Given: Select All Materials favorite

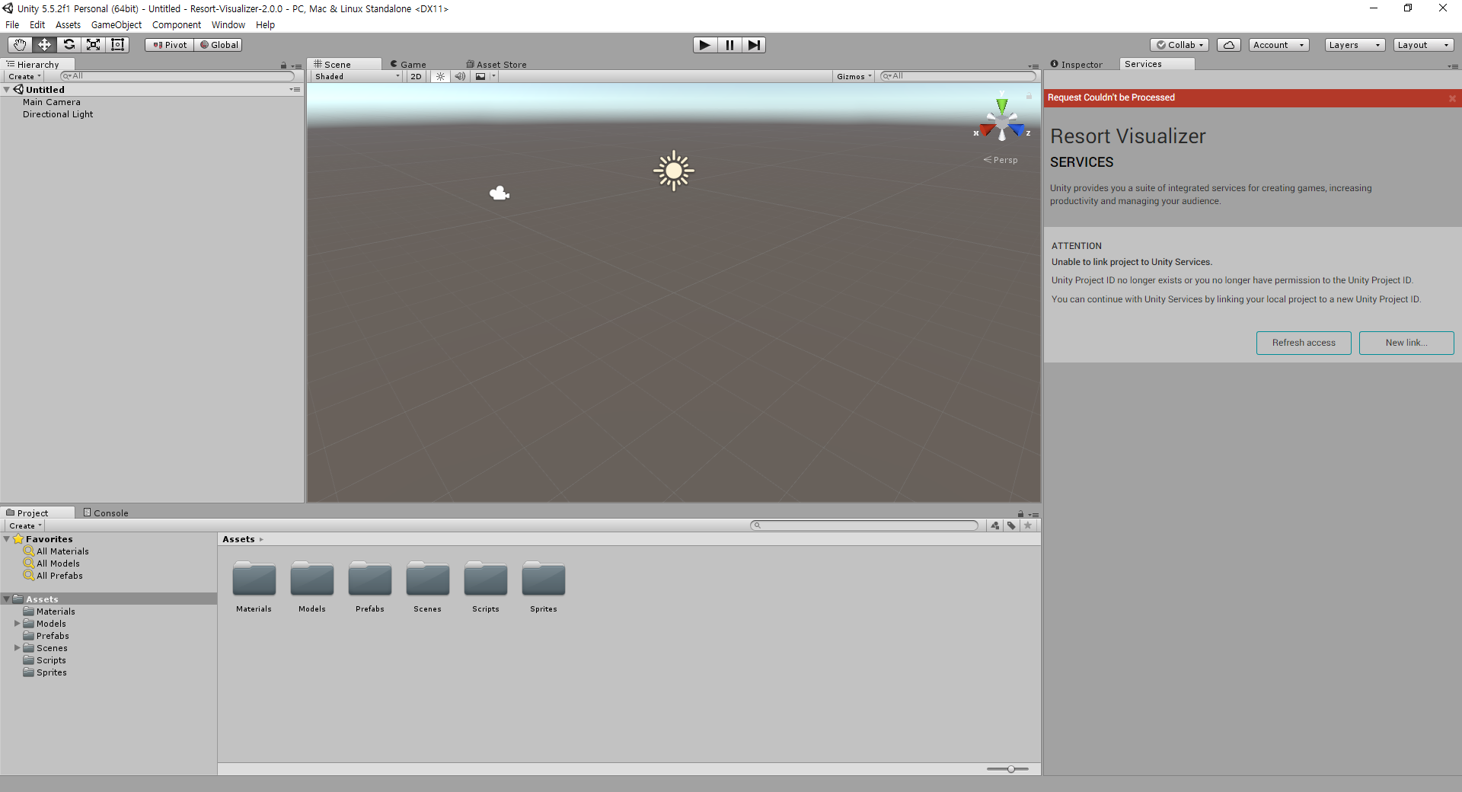Looking at the screenshot, I should [62, 551].
